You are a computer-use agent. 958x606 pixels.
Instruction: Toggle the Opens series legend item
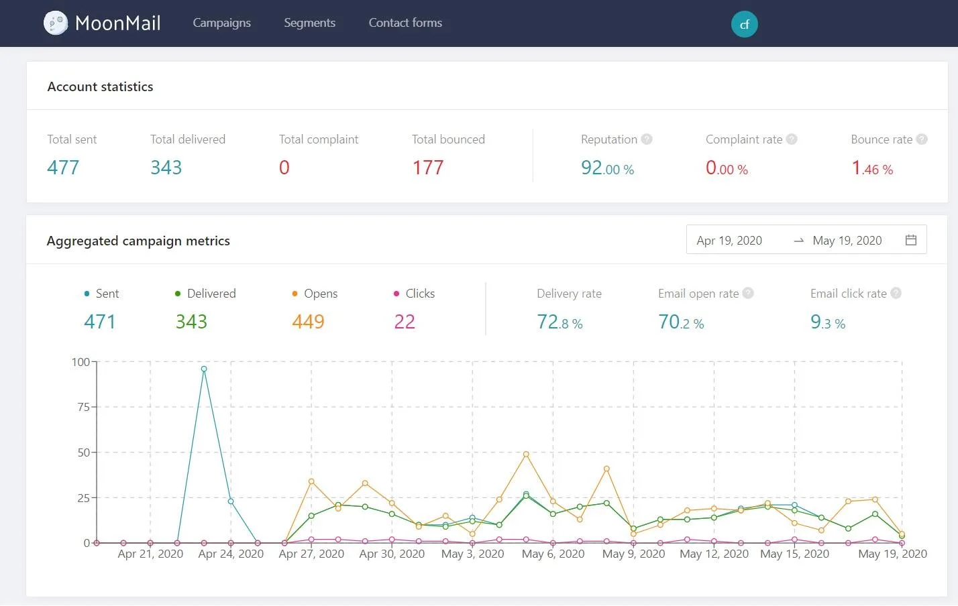point(315,294)
